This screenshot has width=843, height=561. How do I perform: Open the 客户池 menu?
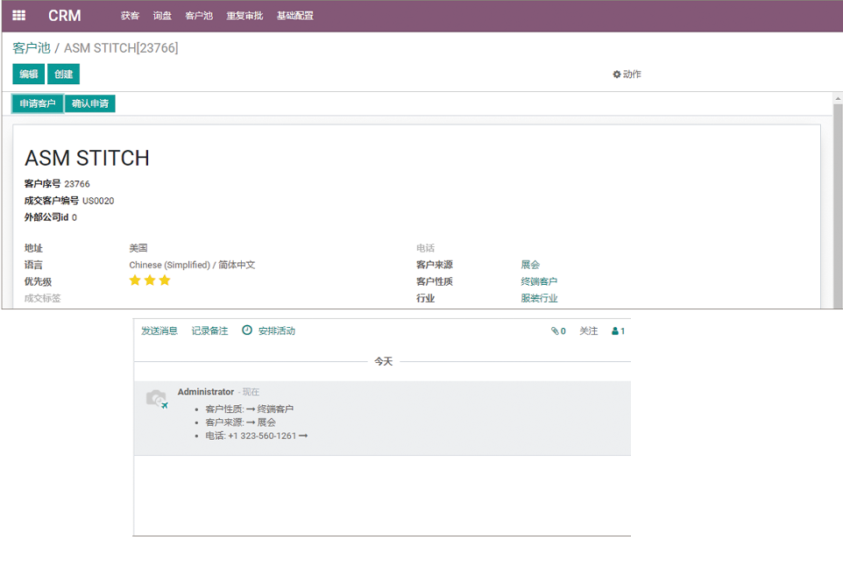point(199,16)
